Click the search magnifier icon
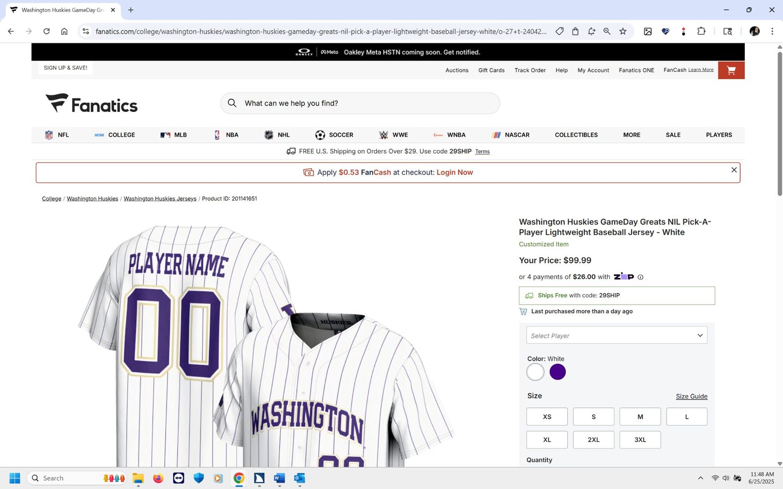 click(232, 103)
